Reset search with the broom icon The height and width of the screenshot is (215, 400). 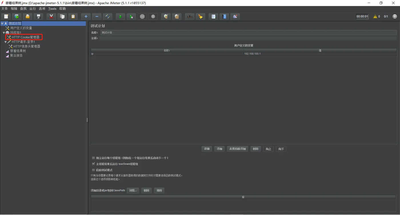click(200, 17)
